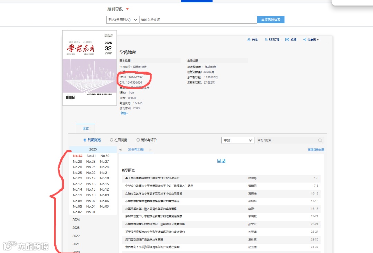
Task: Select issue No.27
Action: 104,162
